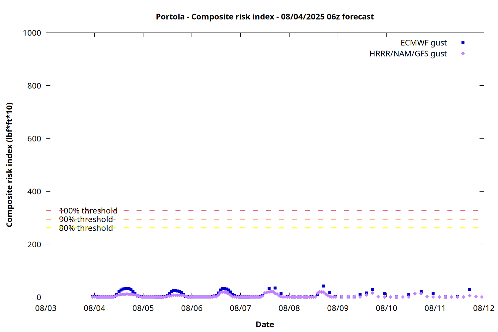Click the x-axis date 08/10

[386, 308]
